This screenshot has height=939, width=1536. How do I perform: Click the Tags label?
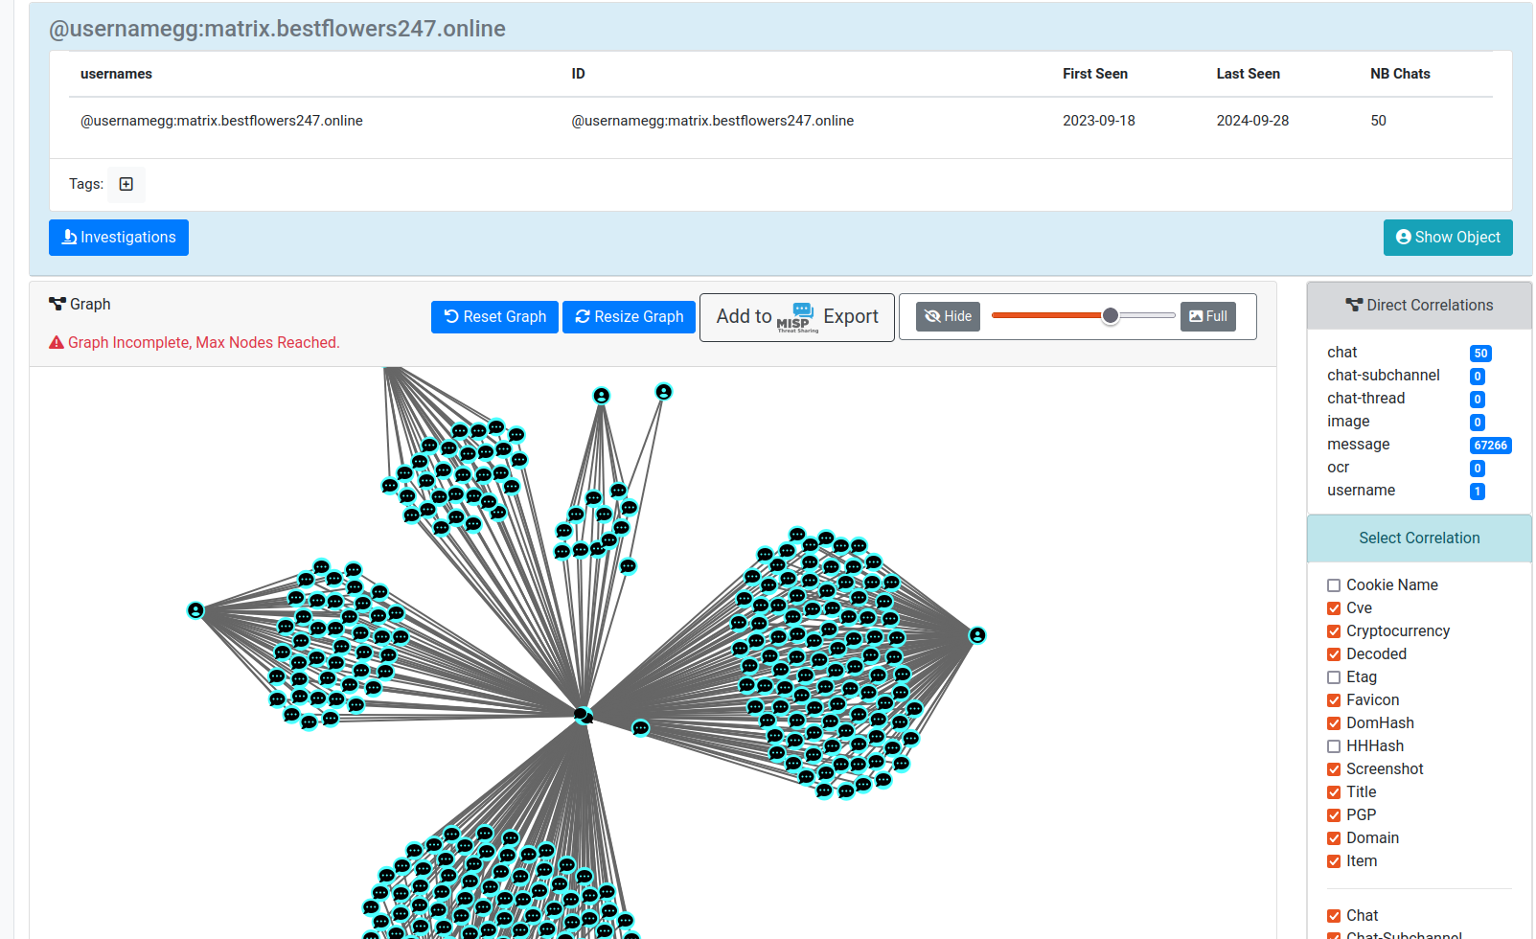click(86, 184)
